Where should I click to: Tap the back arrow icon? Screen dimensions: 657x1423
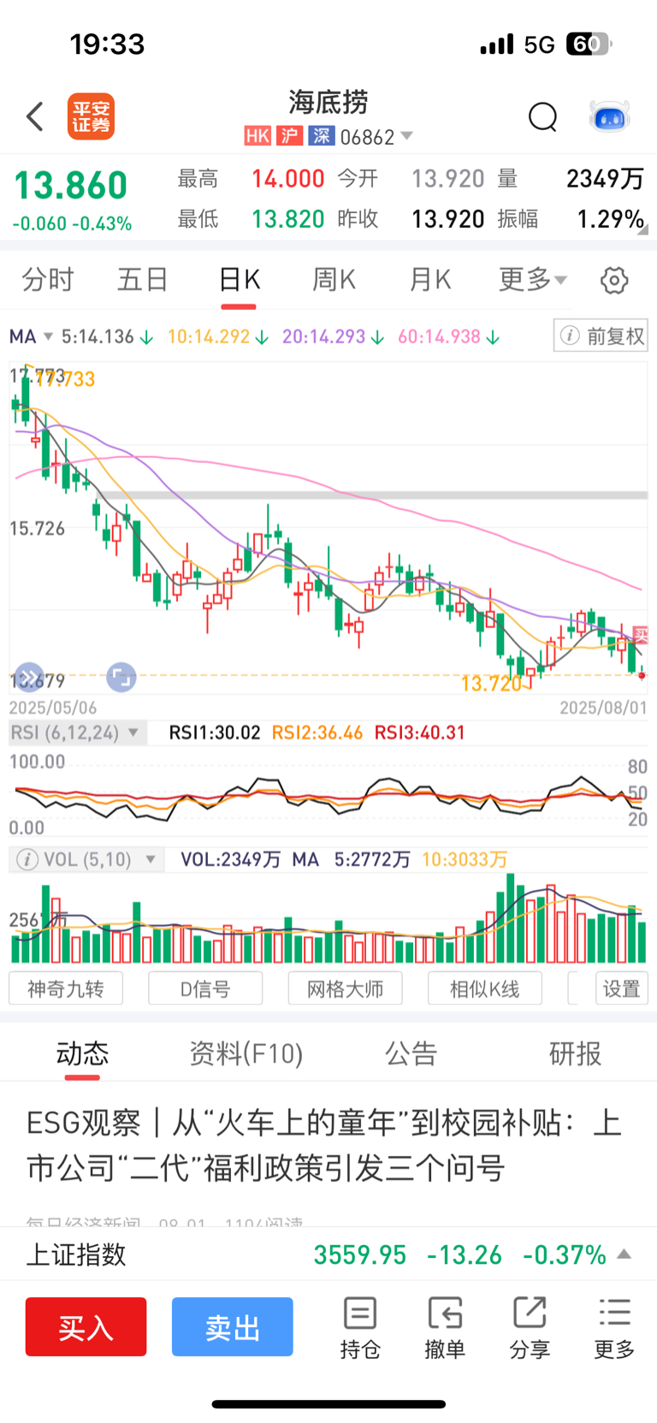point(35,116)
